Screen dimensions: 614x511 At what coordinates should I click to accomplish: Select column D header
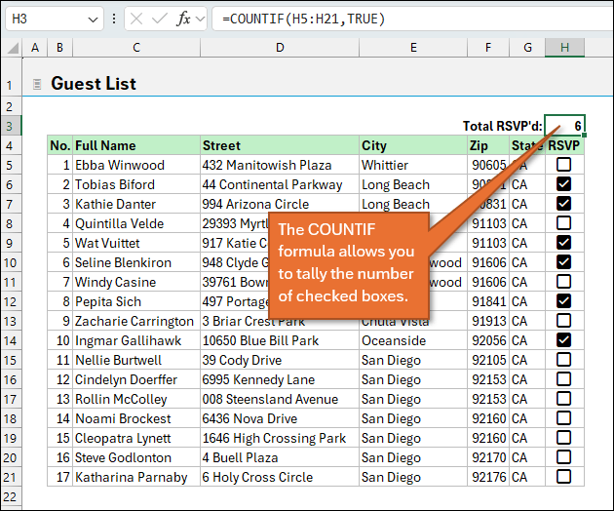point(279,48)
